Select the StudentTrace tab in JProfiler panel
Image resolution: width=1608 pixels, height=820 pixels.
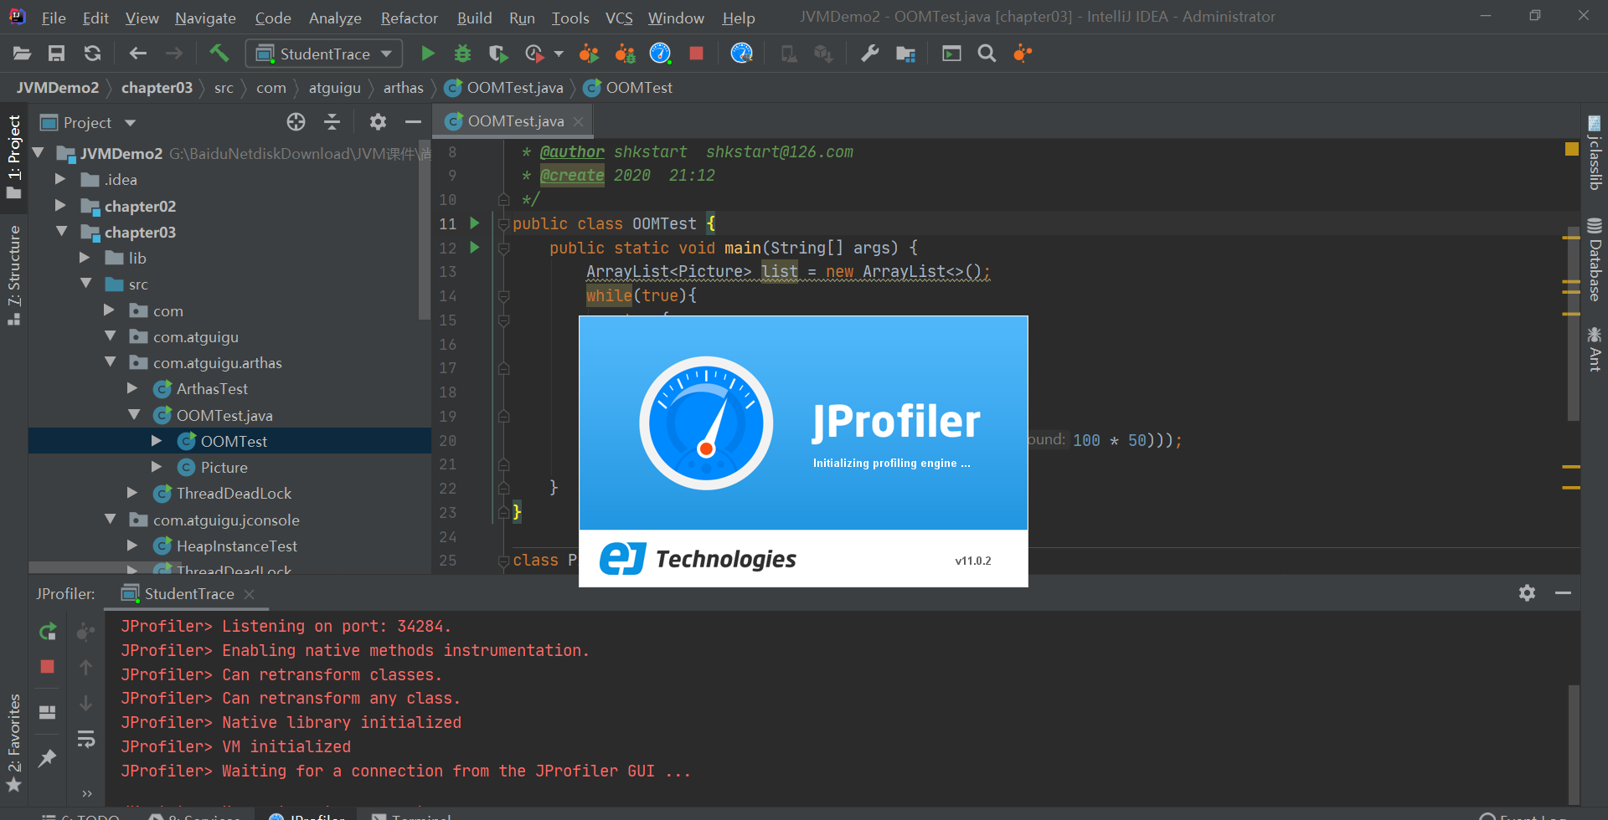[189, 593]
